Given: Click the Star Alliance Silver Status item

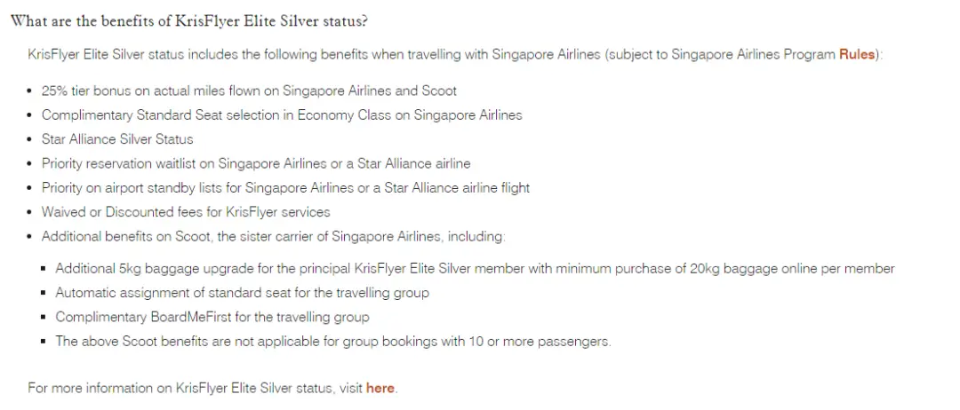Looking at the screenshot, I should click(117, 139).
